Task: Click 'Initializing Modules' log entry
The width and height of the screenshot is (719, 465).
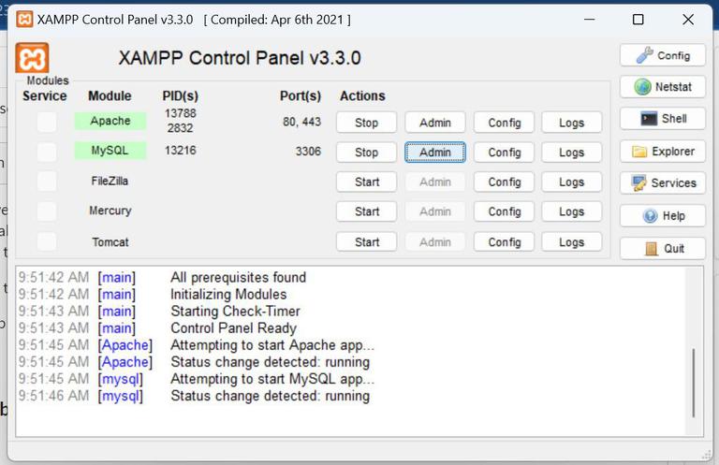Action: tap(228, 294)
